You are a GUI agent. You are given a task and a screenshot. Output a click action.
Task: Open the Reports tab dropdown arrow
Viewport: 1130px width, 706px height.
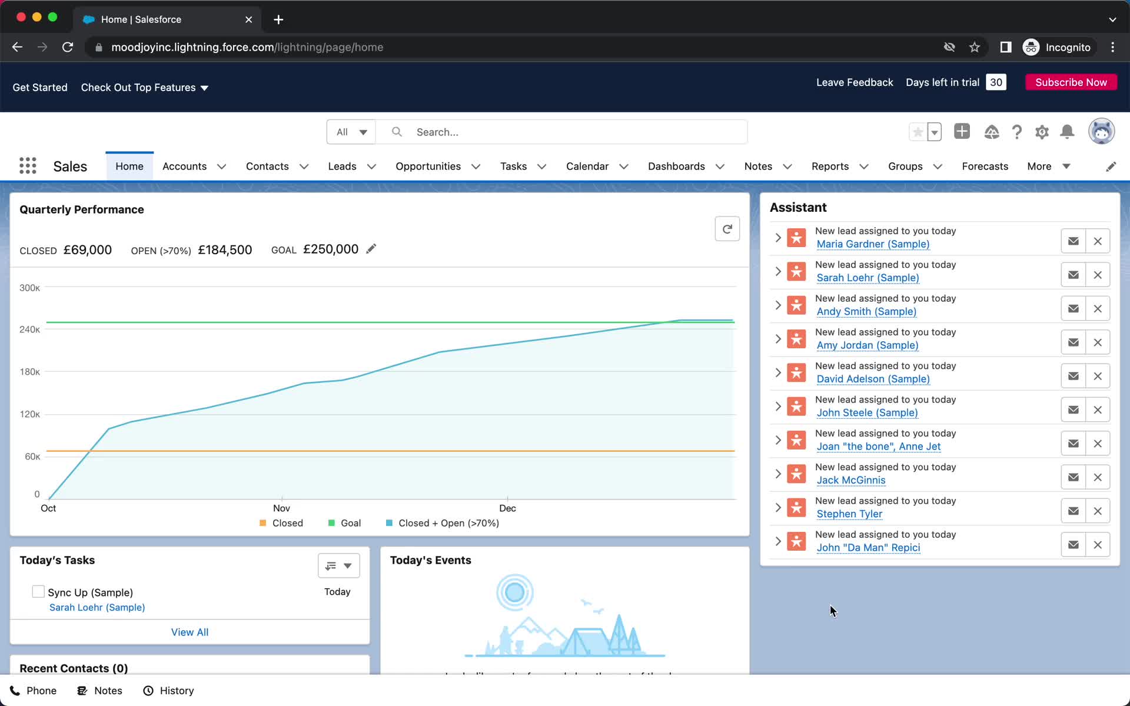click(863, 166)
